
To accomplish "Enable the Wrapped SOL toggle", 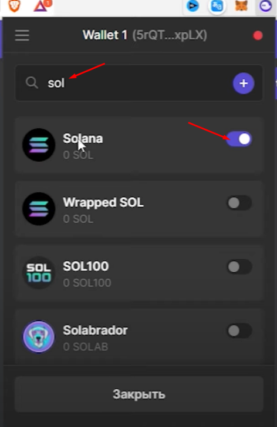I will [239, 203].
